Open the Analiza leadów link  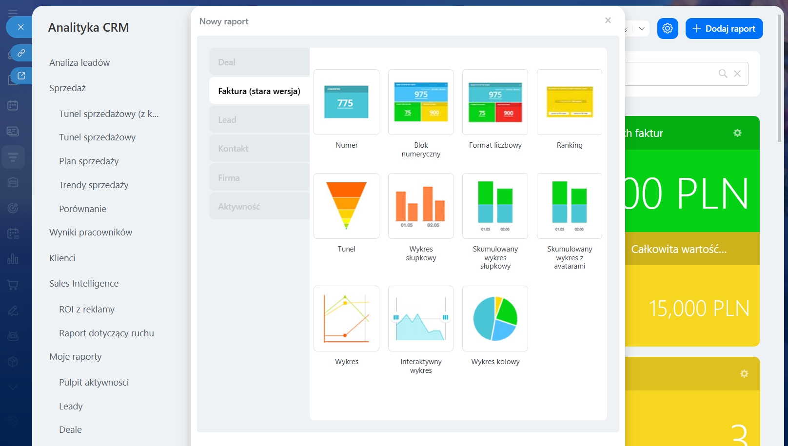click(x=79, y=63)
